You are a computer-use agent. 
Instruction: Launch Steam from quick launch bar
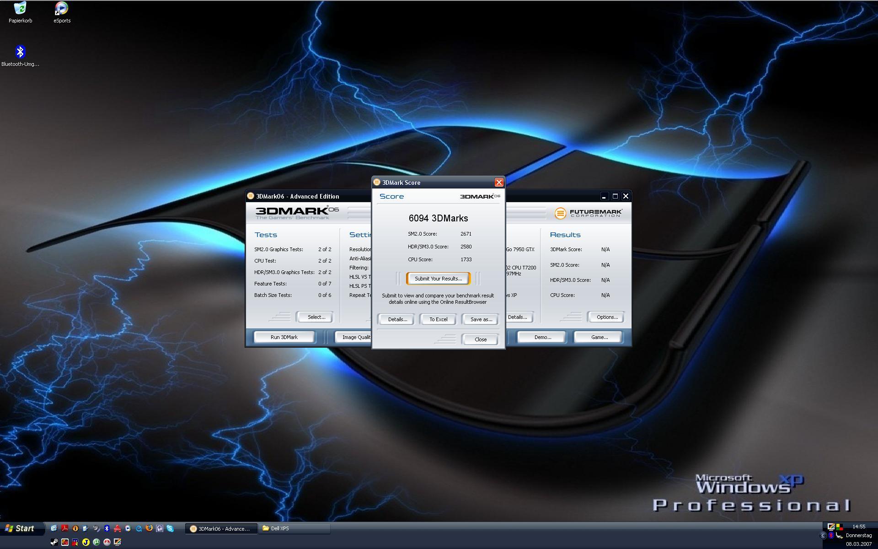point(54,542)
